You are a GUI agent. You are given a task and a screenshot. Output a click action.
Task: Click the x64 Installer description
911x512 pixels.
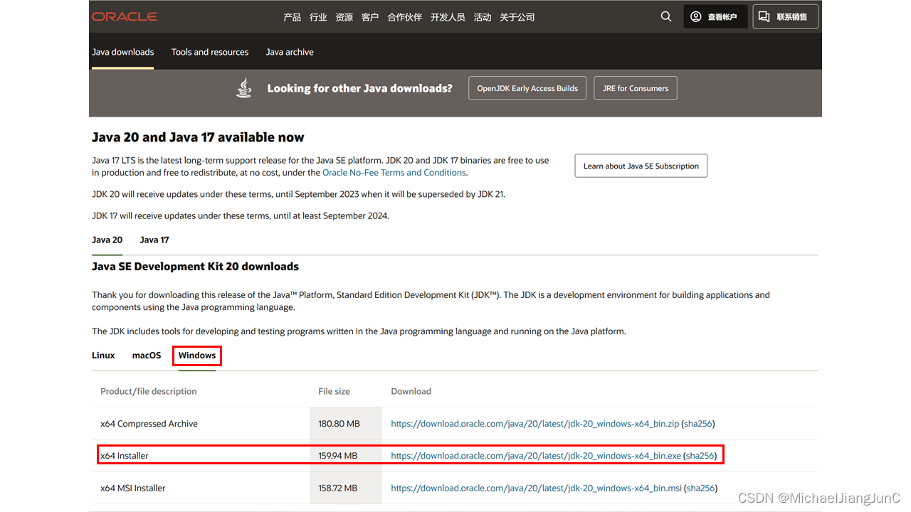coord(125,456)
